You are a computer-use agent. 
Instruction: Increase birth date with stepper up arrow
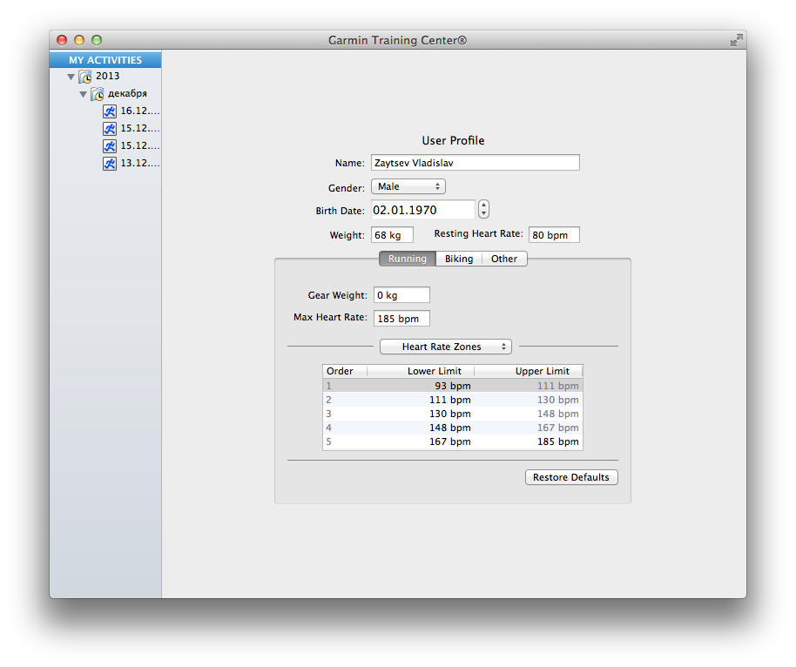484,205
